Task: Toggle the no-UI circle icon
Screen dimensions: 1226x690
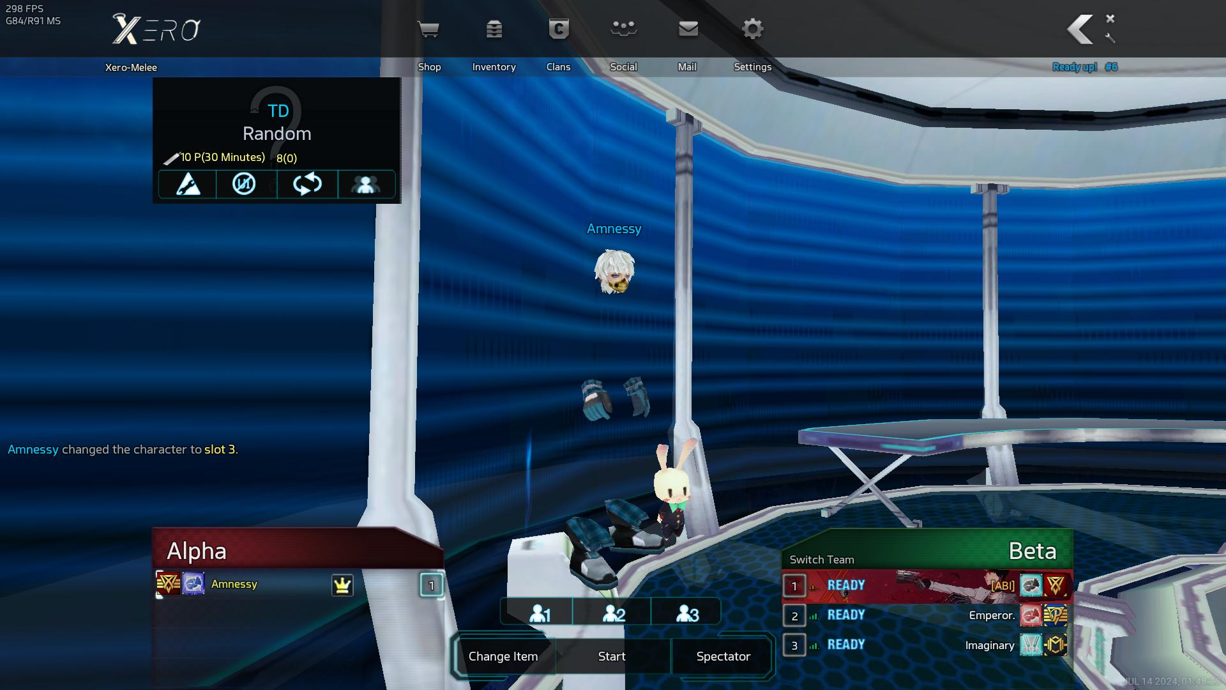Action: click(x=244, y=185)
